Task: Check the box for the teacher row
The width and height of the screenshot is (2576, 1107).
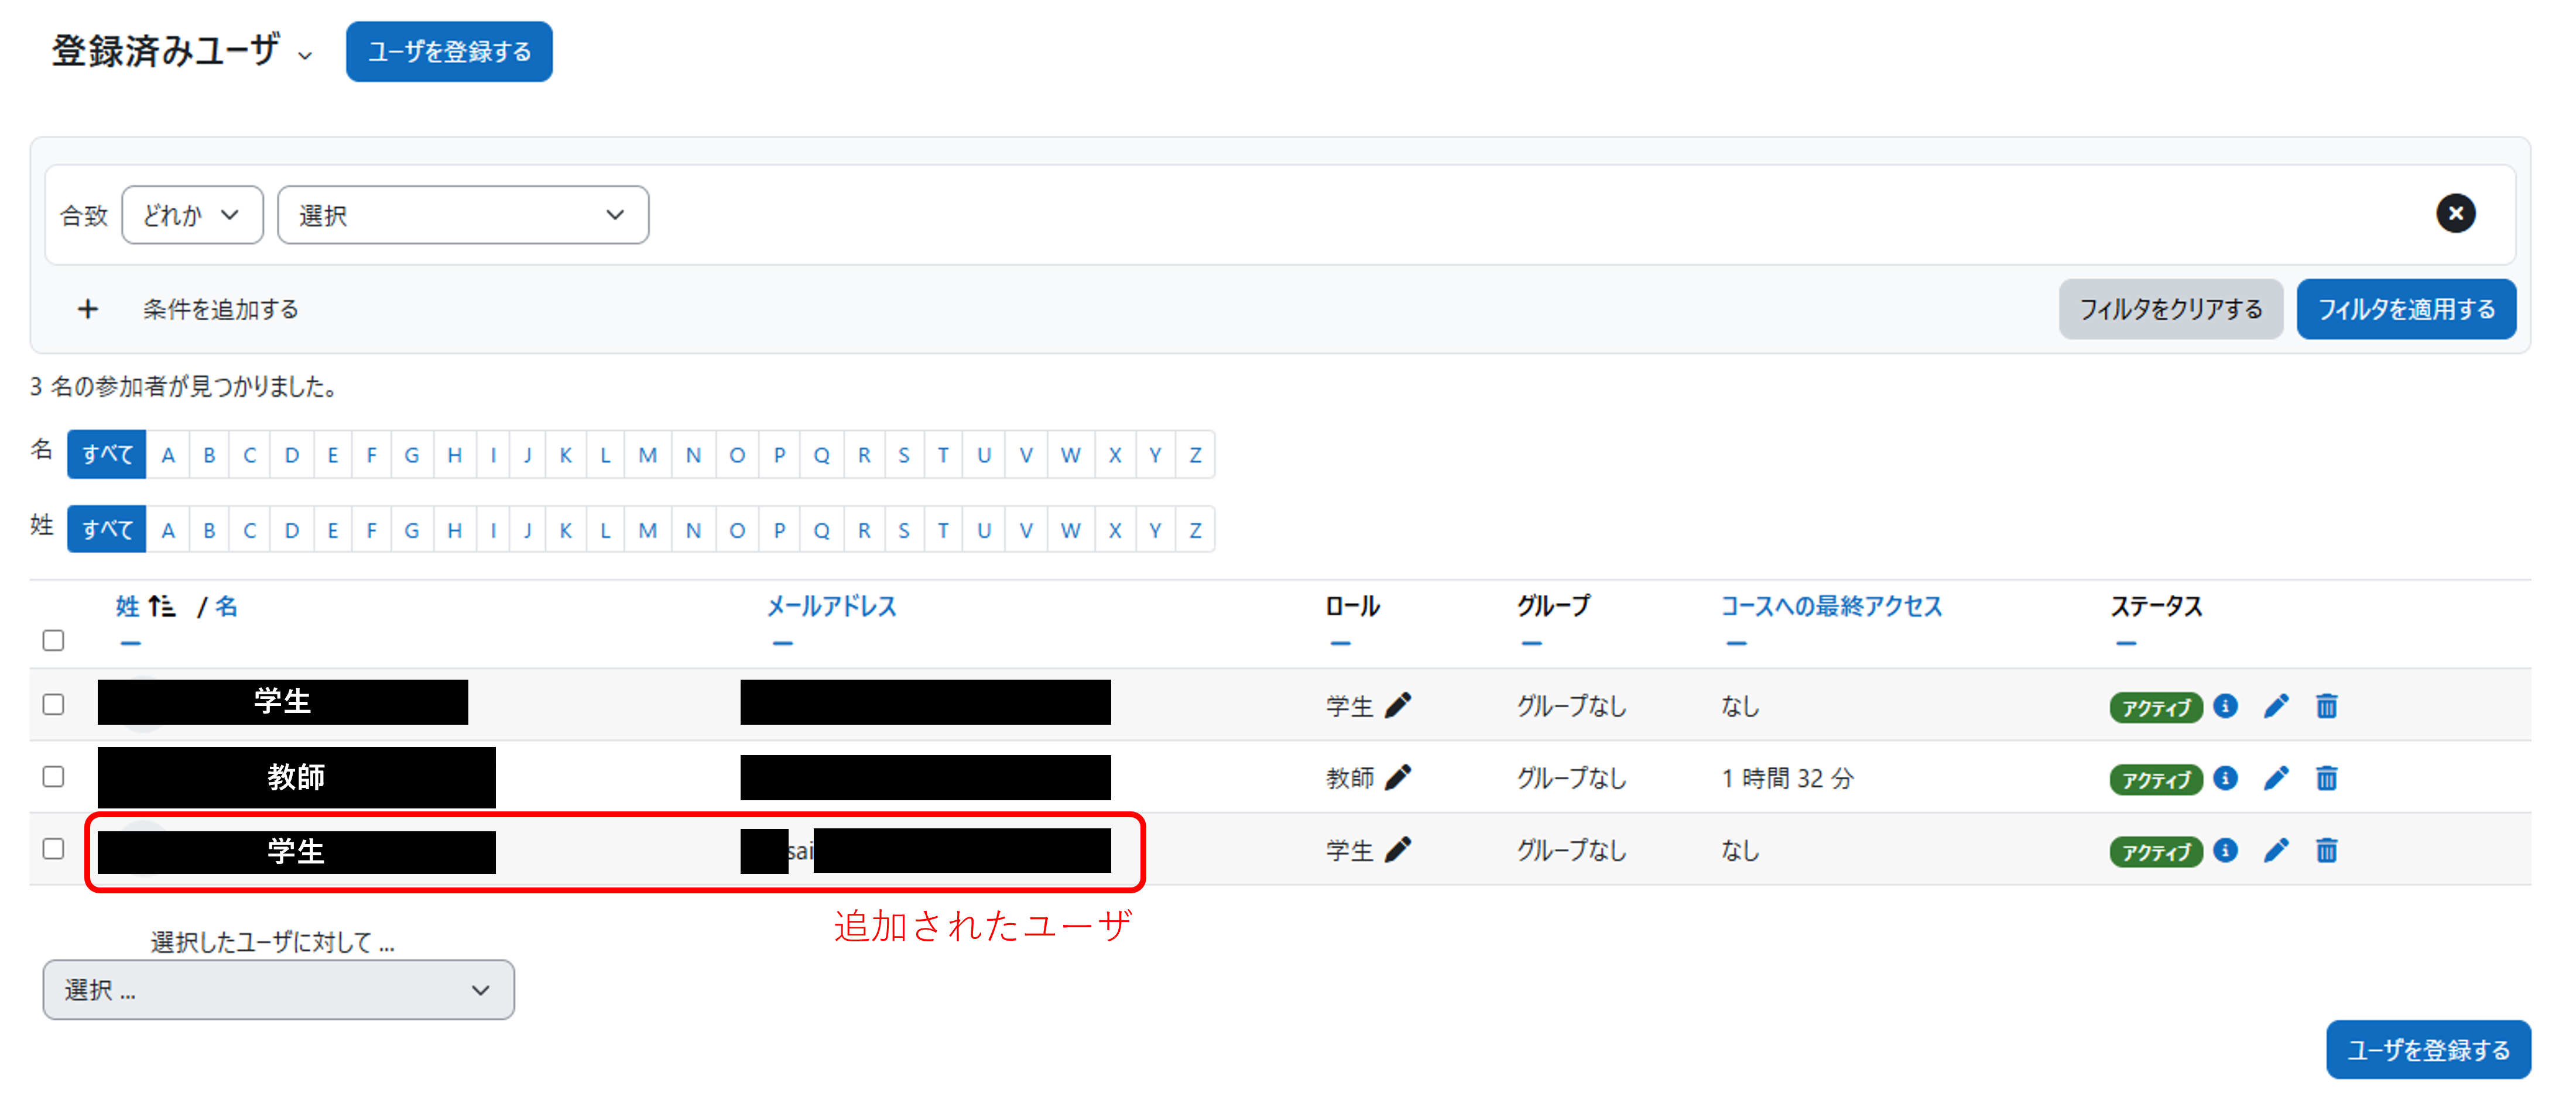Action: click(54, 777)
